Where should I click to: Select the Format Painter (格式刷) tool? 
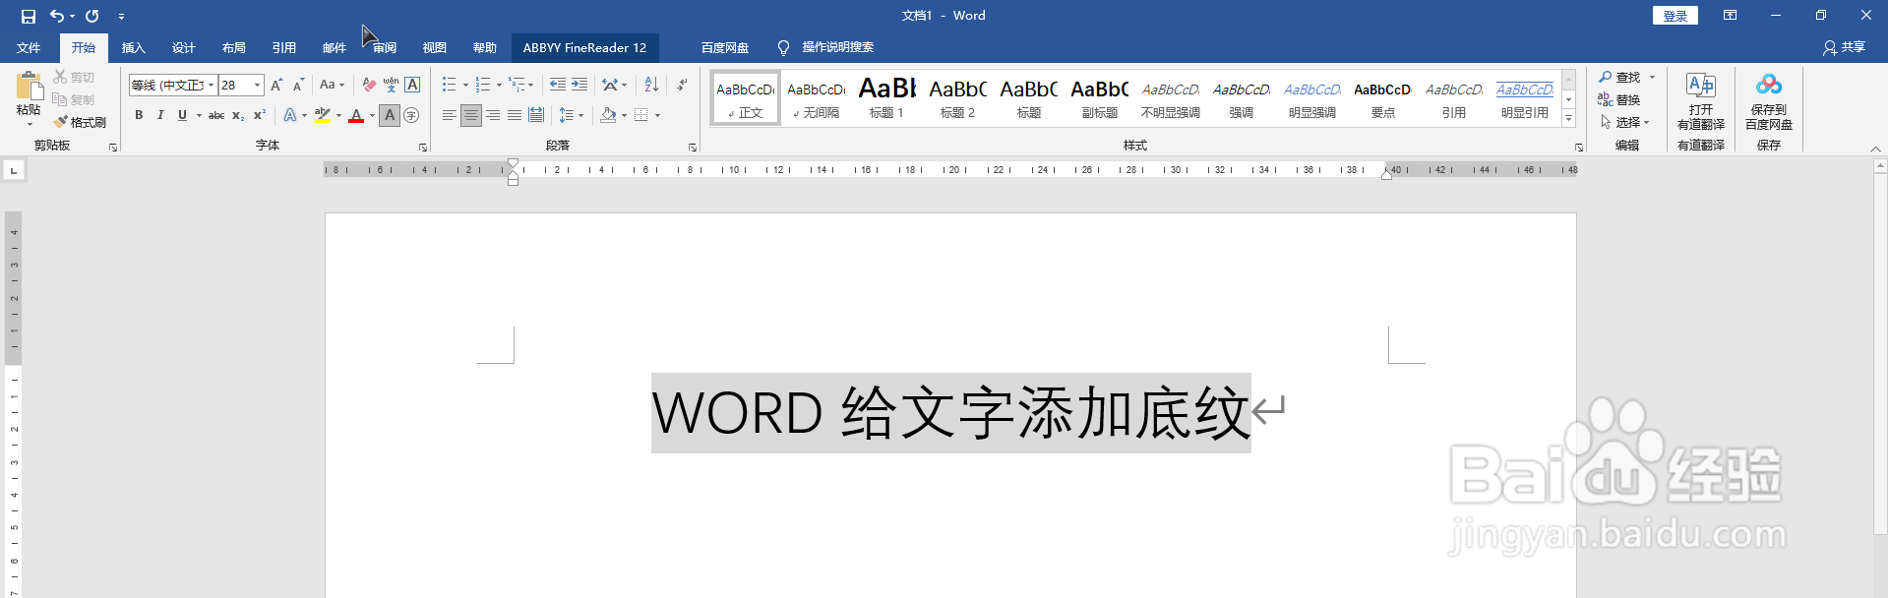(x=80, y=122)
